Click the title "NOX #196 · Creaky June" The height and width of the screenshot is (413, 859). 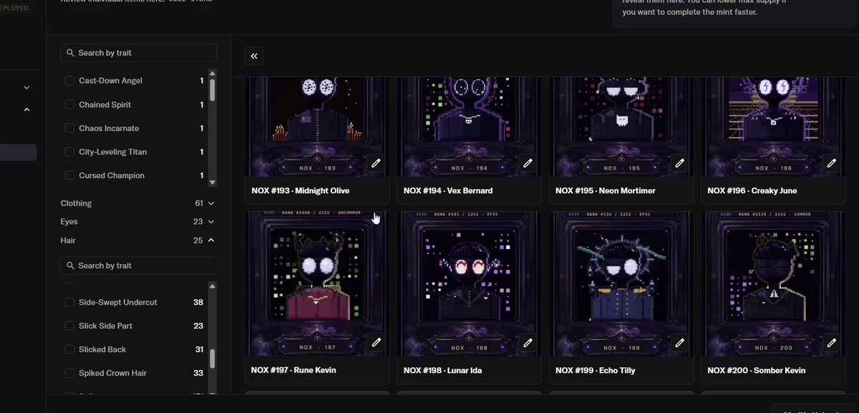pos(752,191)
